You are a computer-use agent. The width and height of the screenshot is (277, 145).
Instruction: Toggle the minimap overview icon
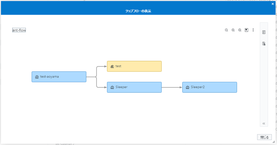pyautogui.click(x=246, y=30)
